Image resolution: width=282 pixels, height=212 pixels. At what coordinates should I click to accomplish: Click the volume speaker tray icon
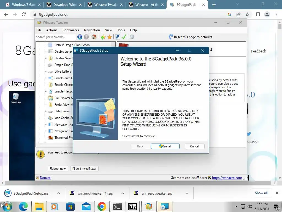250,206
